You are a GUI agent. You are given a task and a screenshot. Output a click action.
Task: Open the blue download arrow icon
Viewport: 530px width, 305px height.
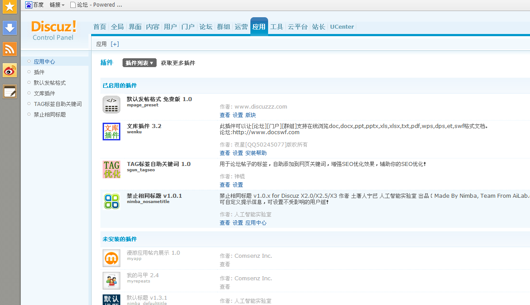(10, 28)
